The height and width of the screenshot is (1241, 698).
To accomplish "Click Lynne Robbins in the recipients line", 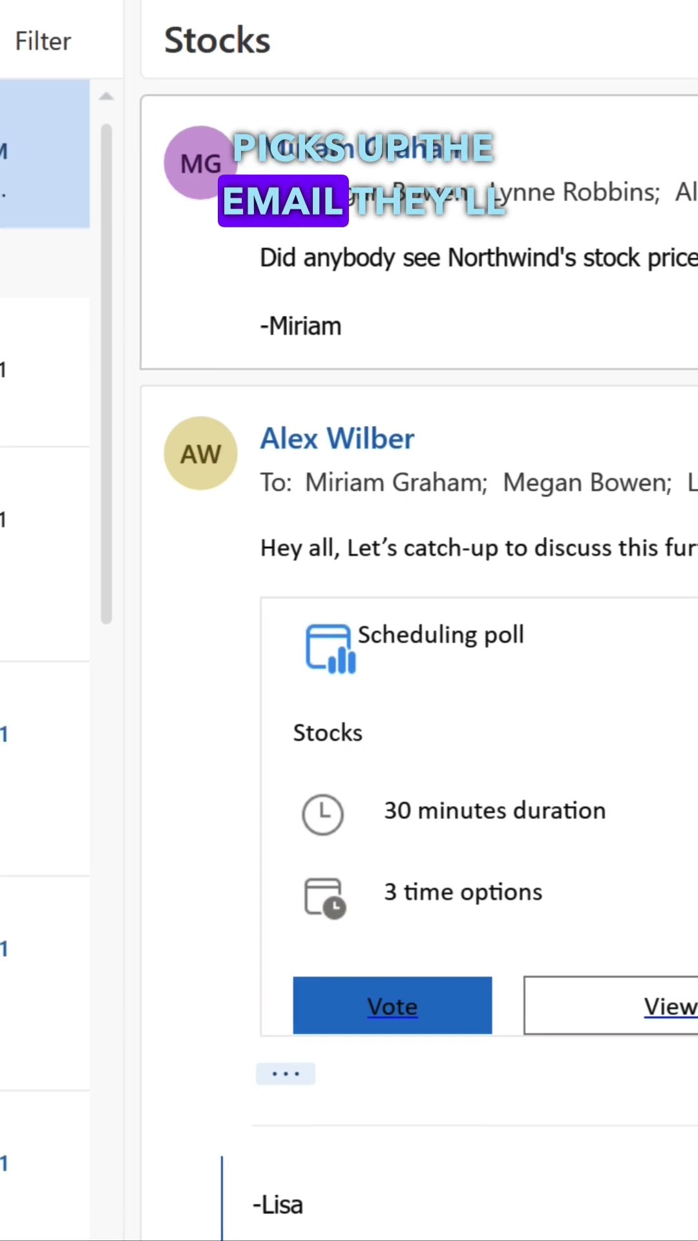I will (x=575, y=192).
